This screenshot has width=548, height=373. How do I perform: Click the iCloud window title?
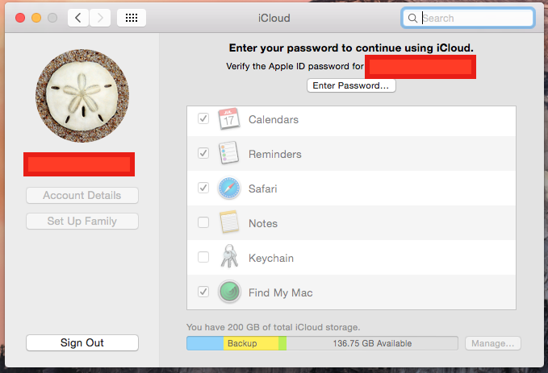274,19
